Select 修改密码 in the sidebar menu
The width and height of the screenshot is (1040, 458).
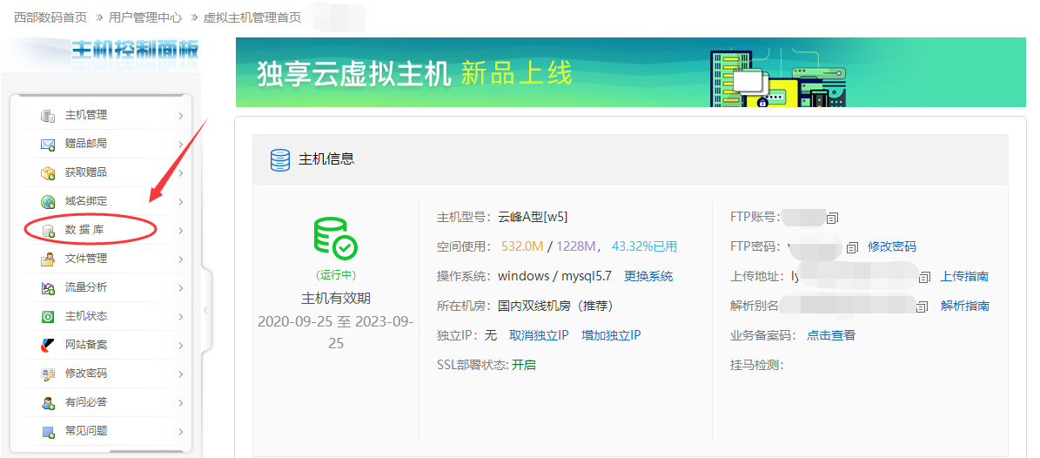86,374
